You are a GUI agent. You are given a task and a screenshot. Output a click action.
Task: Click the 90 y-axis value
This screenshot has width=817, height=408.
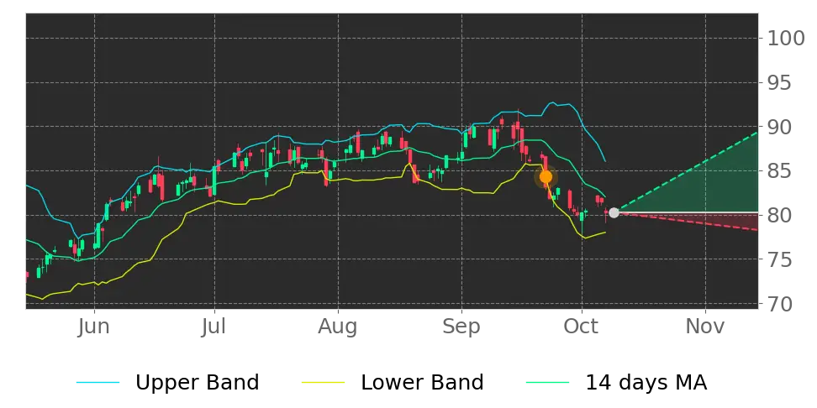pos(780,127)
